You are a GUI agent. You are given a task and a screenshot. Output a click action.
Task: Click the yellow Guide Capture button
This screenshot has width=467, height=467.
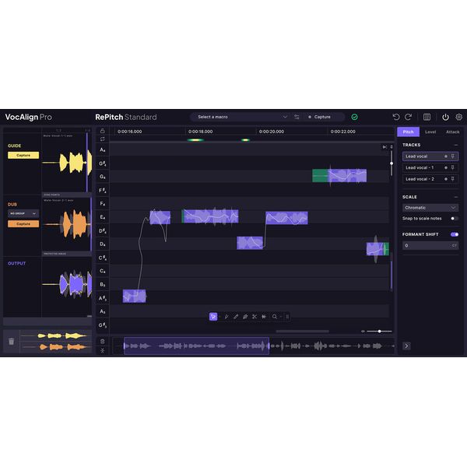23,155
